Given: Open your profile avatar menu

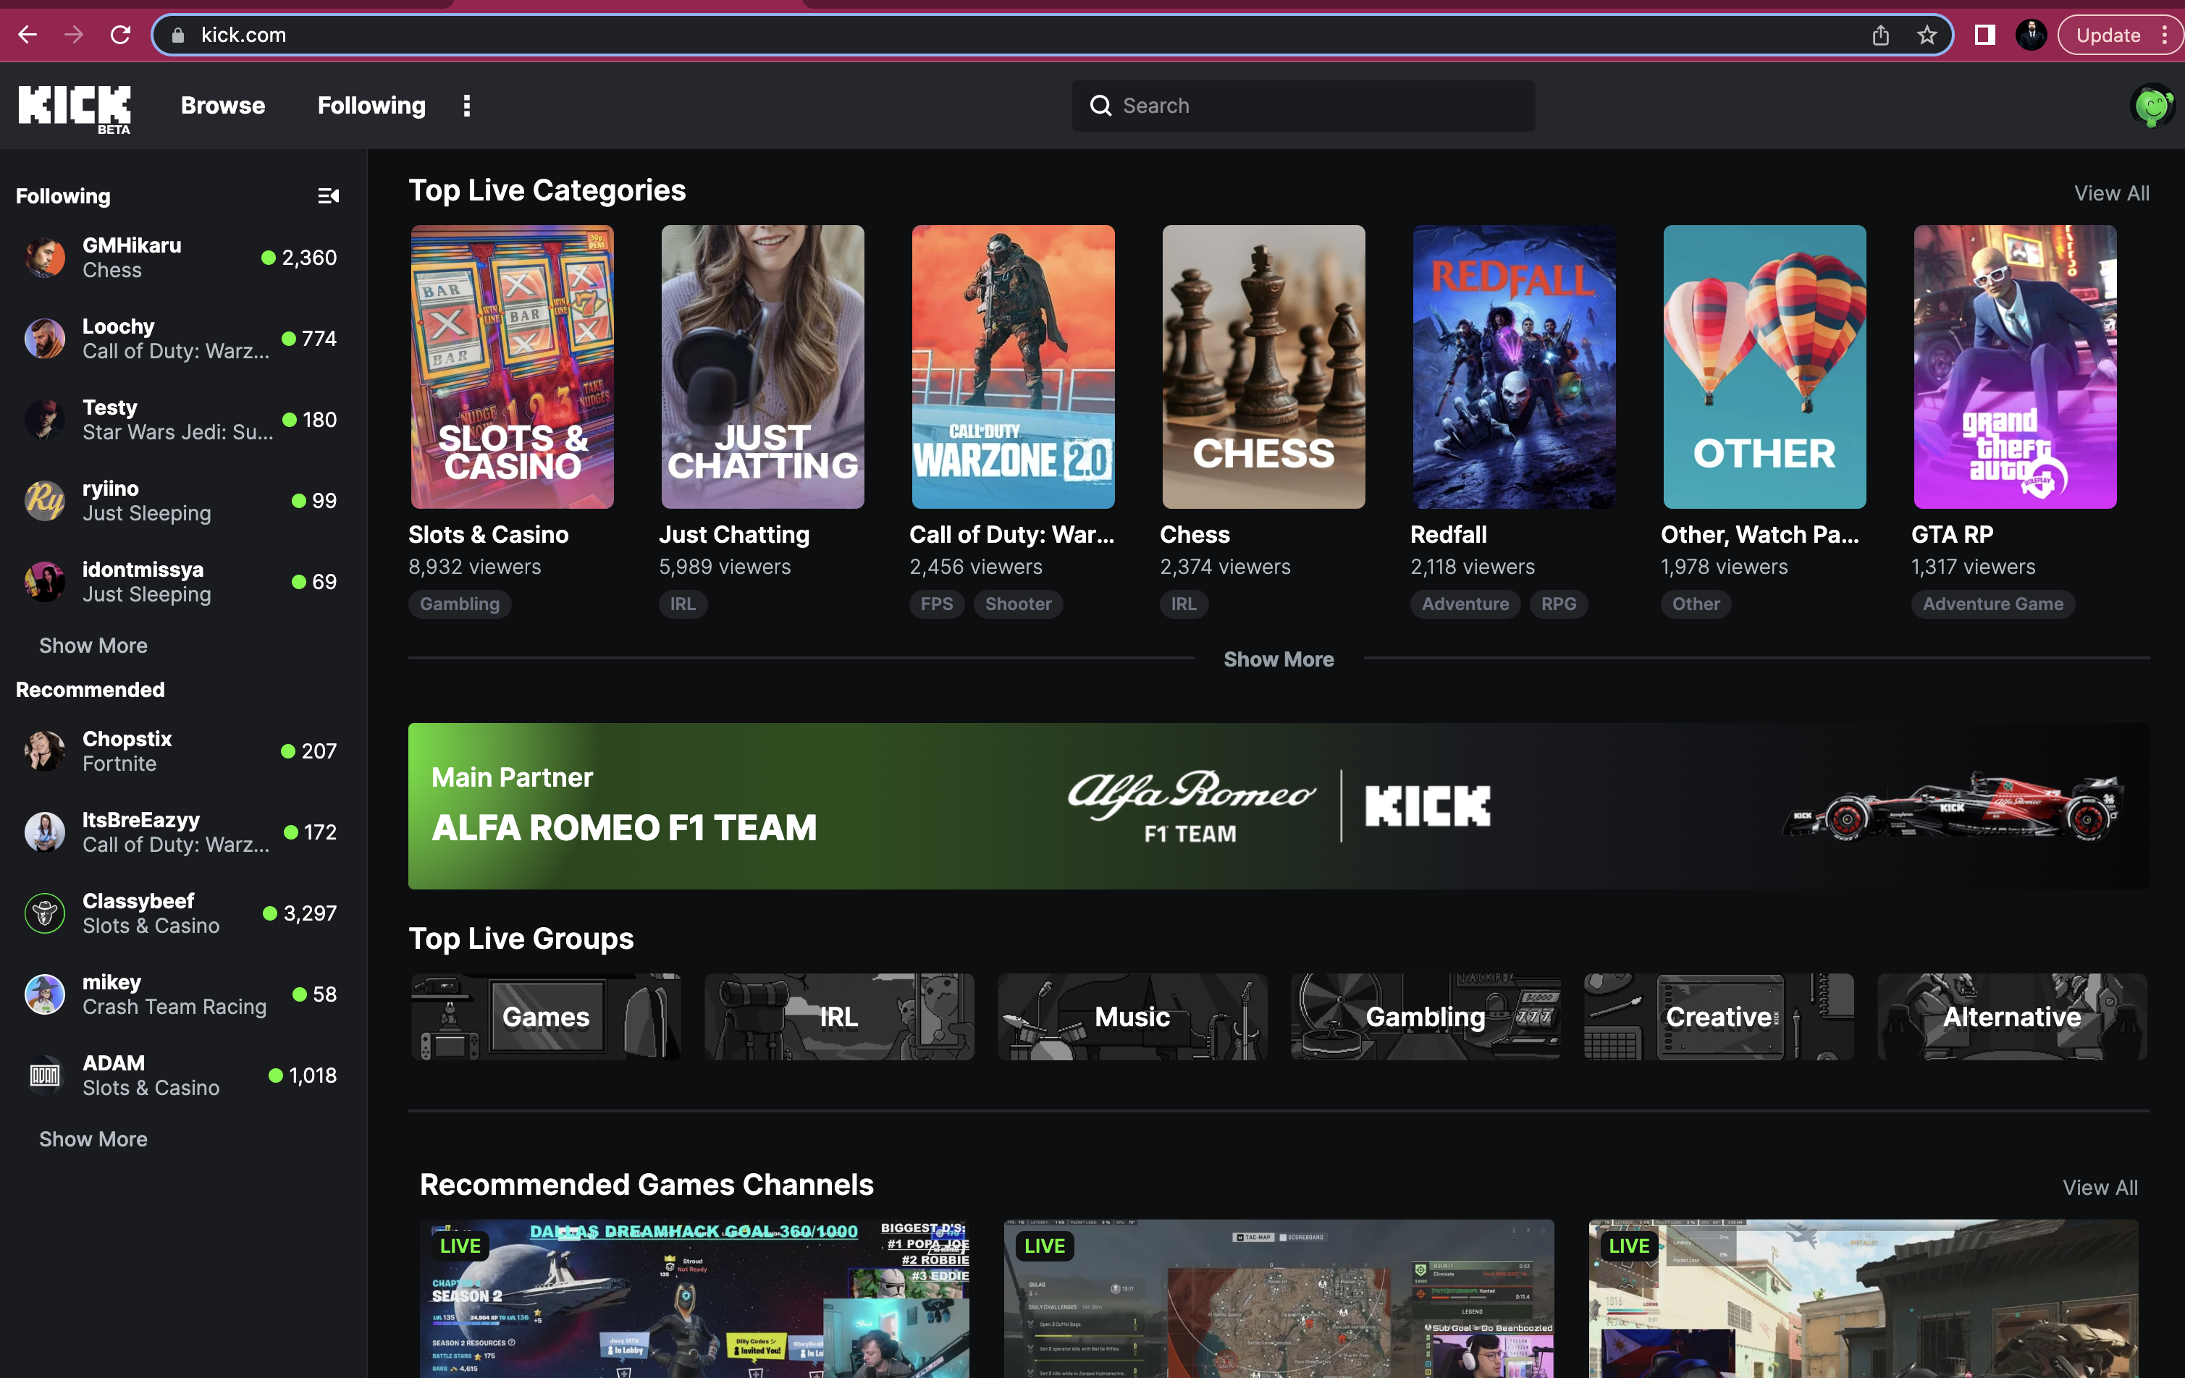Looking at the screenshot, I should [2152, 106].
